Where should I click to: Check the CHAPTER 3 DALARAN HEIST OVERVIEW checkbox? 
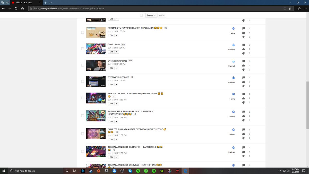pyautogui.click(x=82, y=134)
